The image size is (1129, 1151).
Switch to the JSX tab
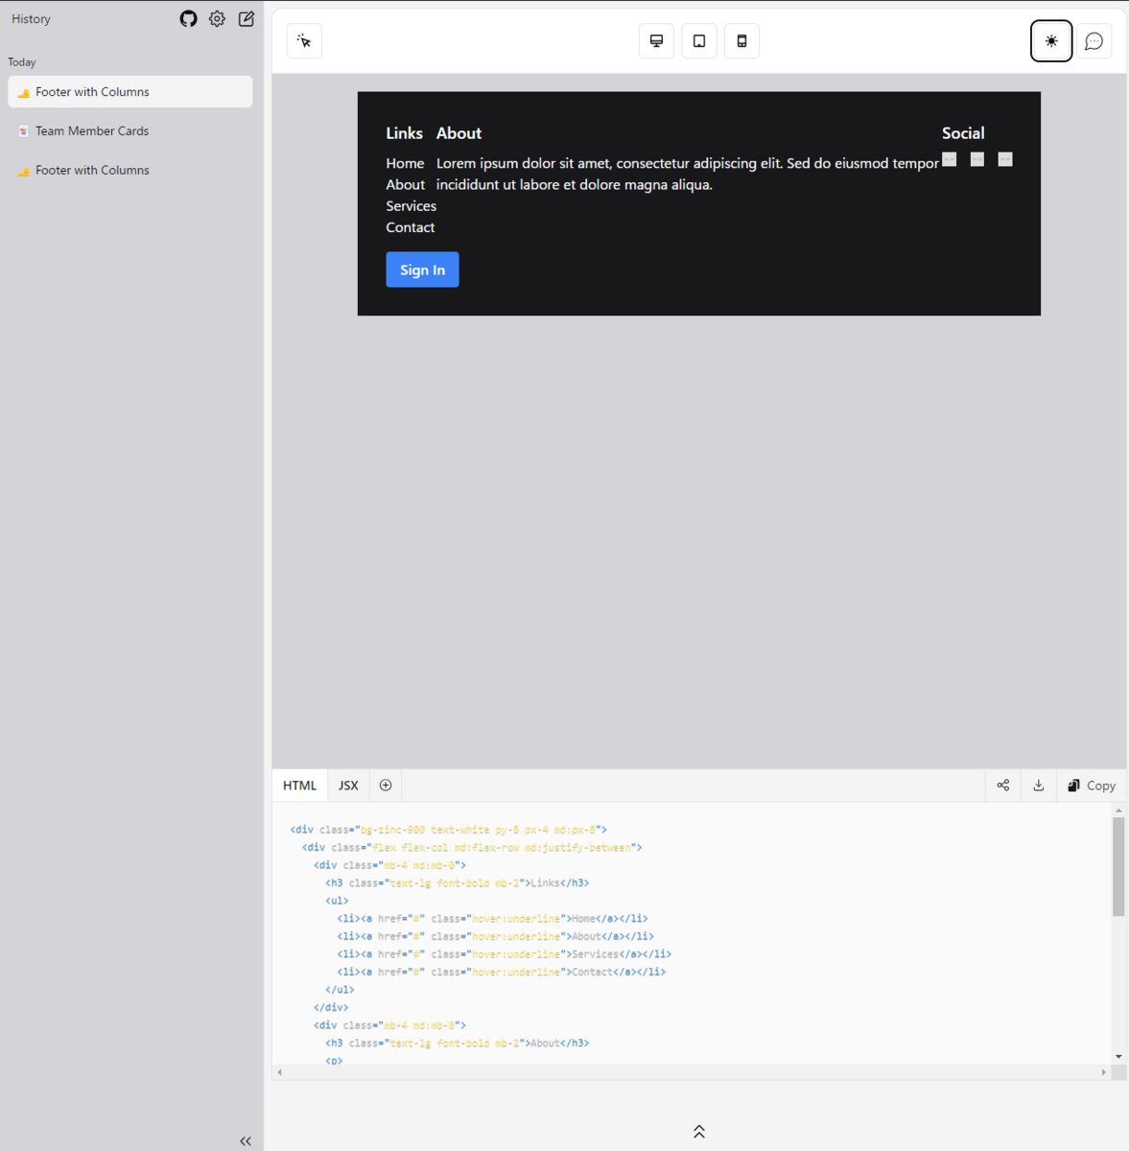(x=347, y=785)
